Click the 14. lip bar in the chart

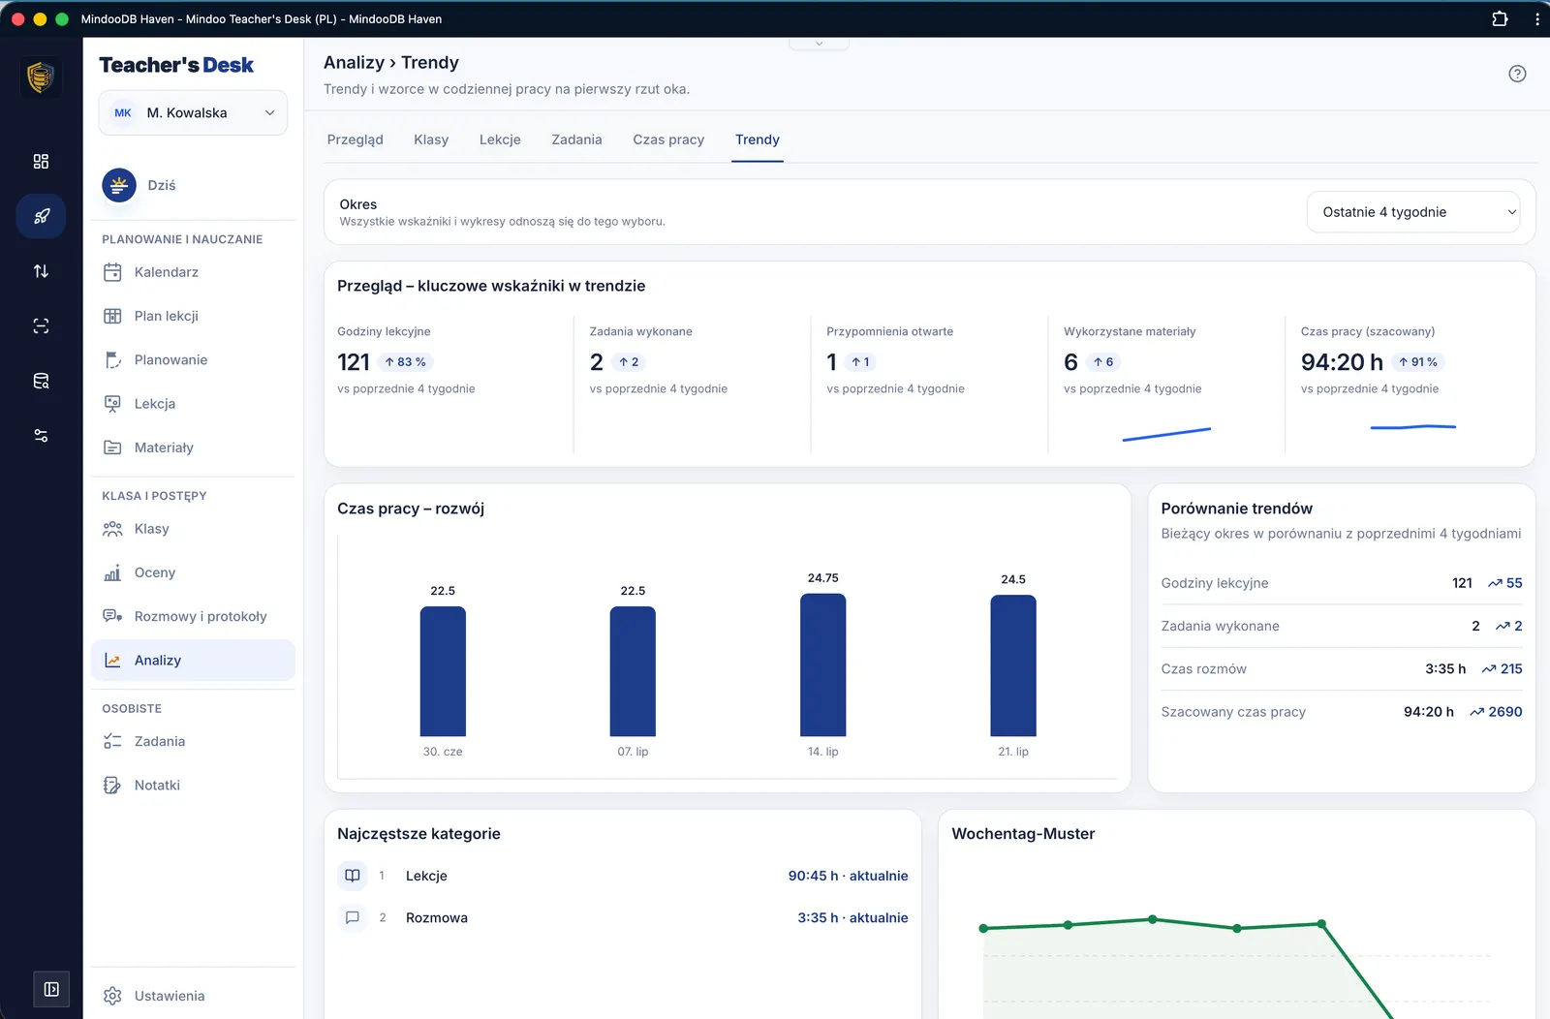(822, 664)
